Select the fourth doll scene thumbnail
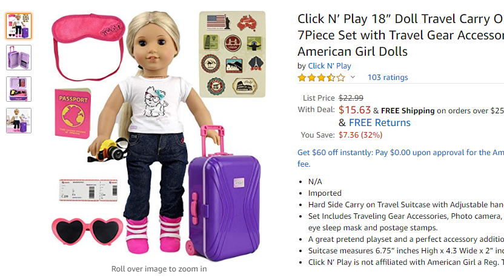This screenshot has height=280, width=504. coord(19,121)
